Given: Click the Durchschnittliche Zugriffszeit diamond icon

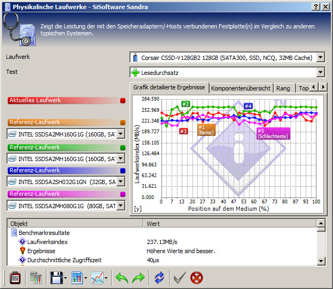Looking at the screenshot, I should 22,260.
